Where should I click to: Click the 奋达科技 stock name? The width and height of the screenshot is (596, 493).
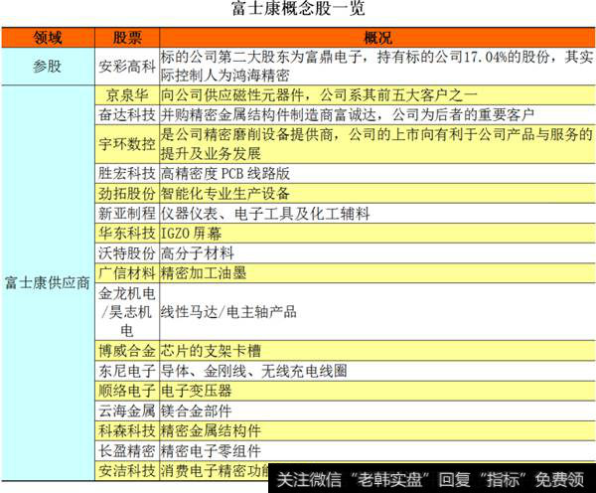(126, 115)
